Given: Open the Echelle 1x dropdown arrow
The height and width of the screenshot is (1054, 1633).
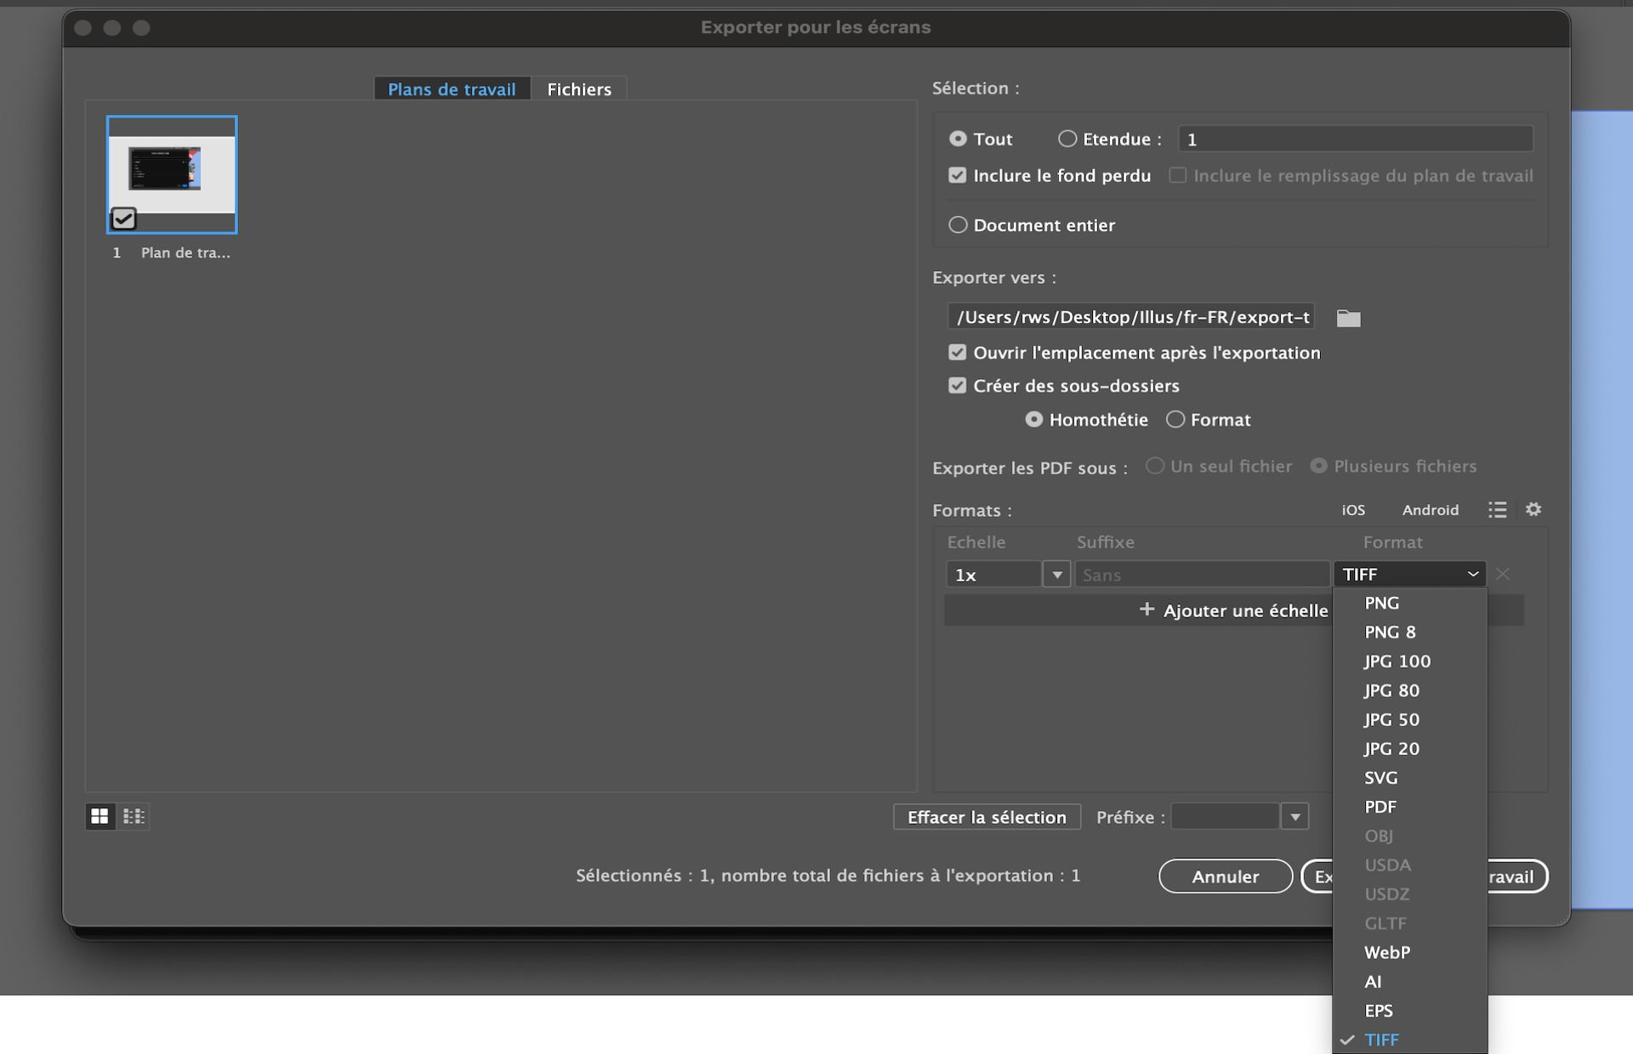Looking at the screenshot, I should pos(1056,575).
